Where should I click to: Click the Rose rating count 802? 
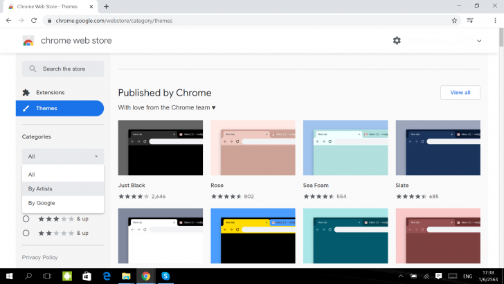(x=249, y=197)
